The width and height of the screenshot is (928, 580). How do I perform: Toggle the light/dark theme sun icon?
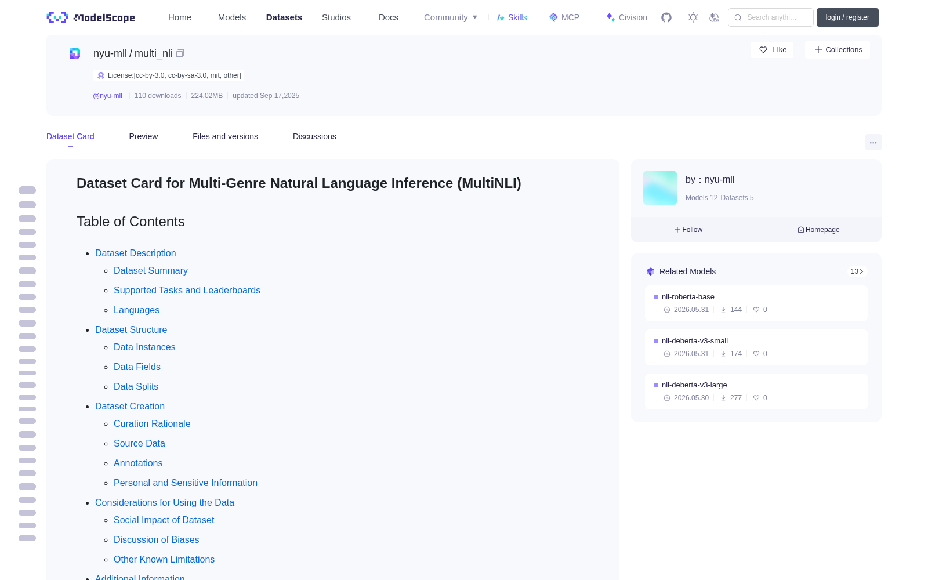tap(693, 17)
